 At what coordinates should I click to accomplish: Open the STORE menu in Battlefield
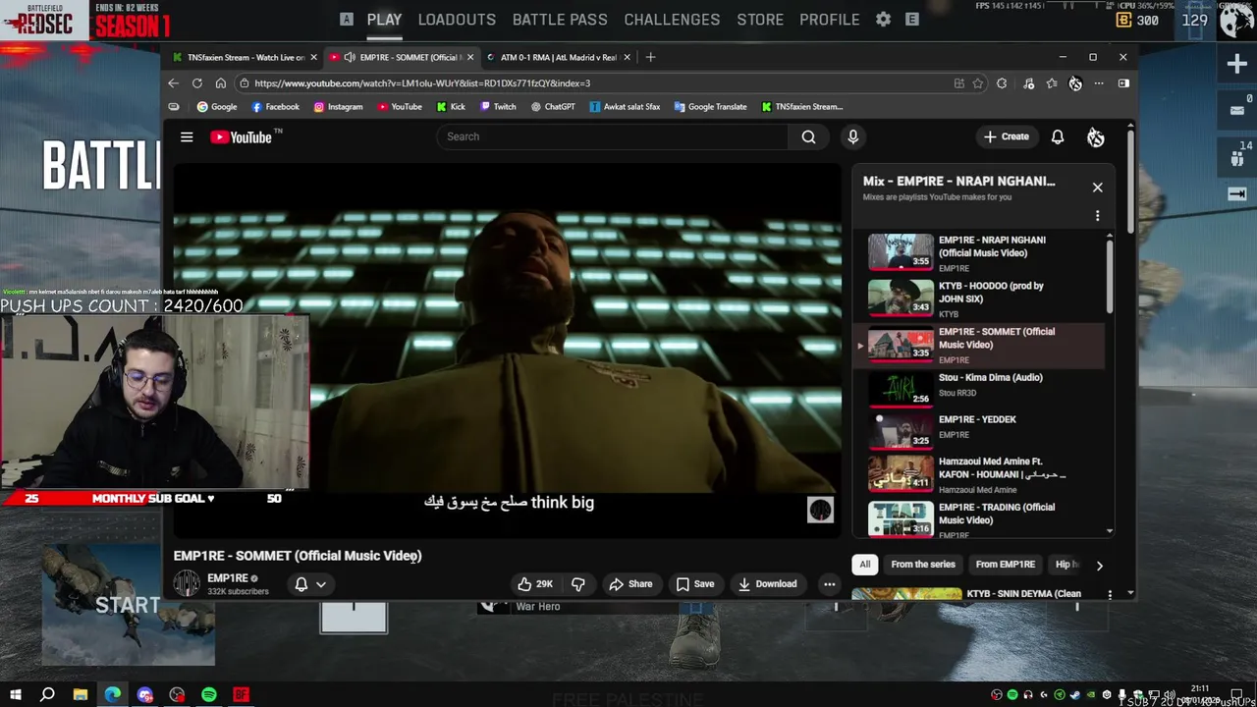760,20
